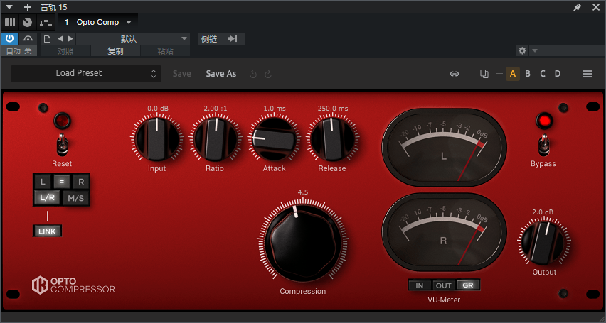The height and width of the screenshot is (323, 606).
Task: Expand the small arrow beside gear icon
Action: [535, 51]
